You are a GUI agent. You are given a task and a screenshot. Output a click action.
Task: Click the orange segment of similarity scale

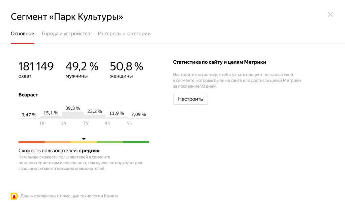click(x=58, y=142)
